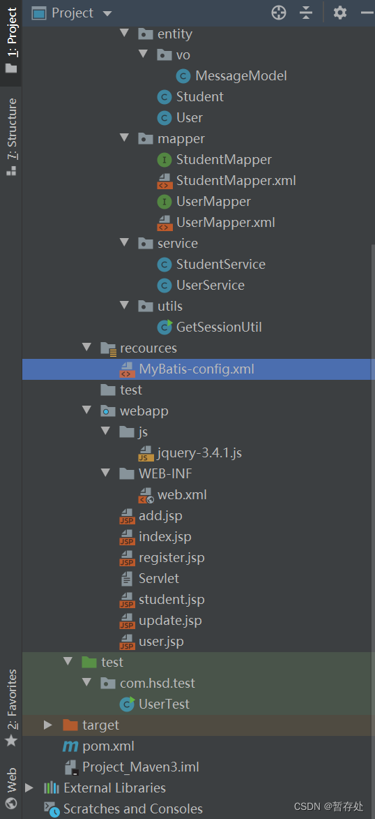Collapse the webapp folder arrow

pyautogui.click(x=86, y=411)
